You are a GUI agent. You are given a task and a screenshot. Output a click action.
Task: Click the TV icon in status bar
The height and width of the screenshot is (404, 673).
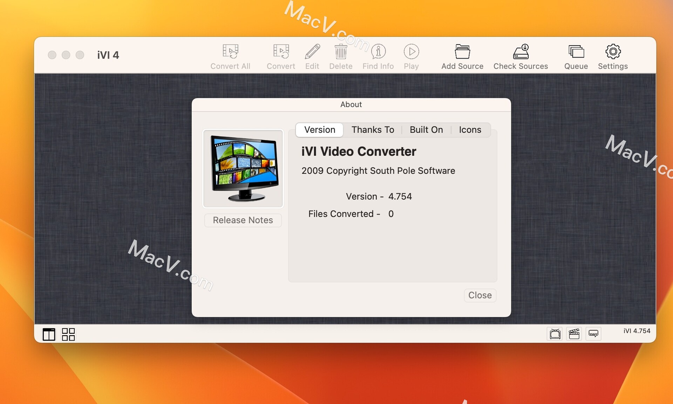pos(555,334)
